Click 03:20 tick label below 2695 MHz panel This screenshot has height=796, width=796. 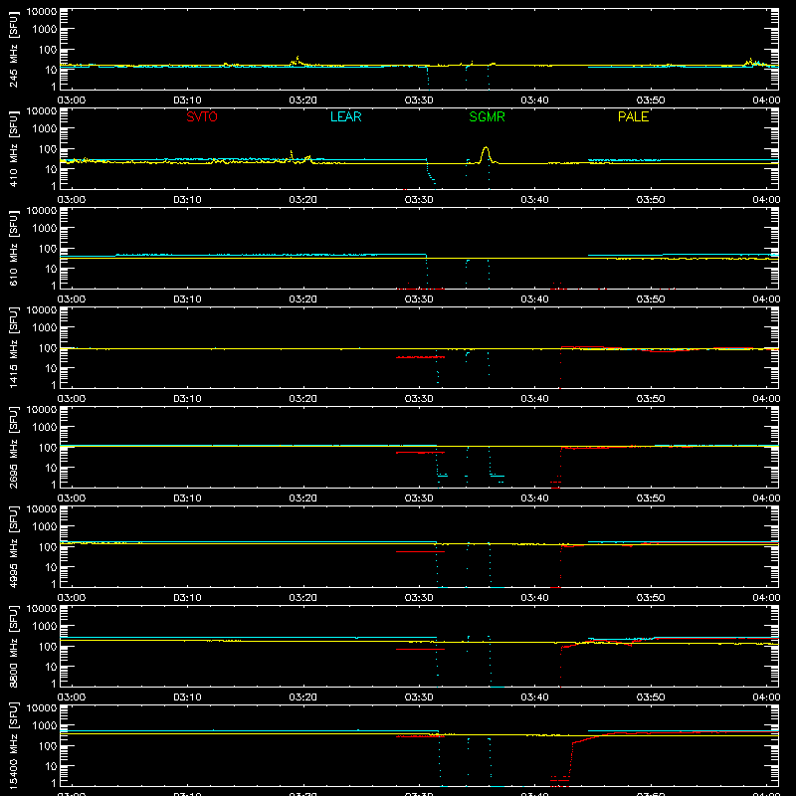click(x=303, y=498)
